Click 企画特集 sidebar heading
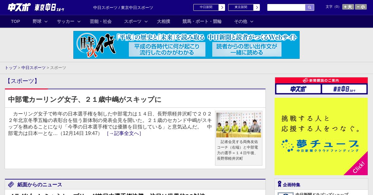Viewport: 373px width, 195px height. [x=292, y=185]
